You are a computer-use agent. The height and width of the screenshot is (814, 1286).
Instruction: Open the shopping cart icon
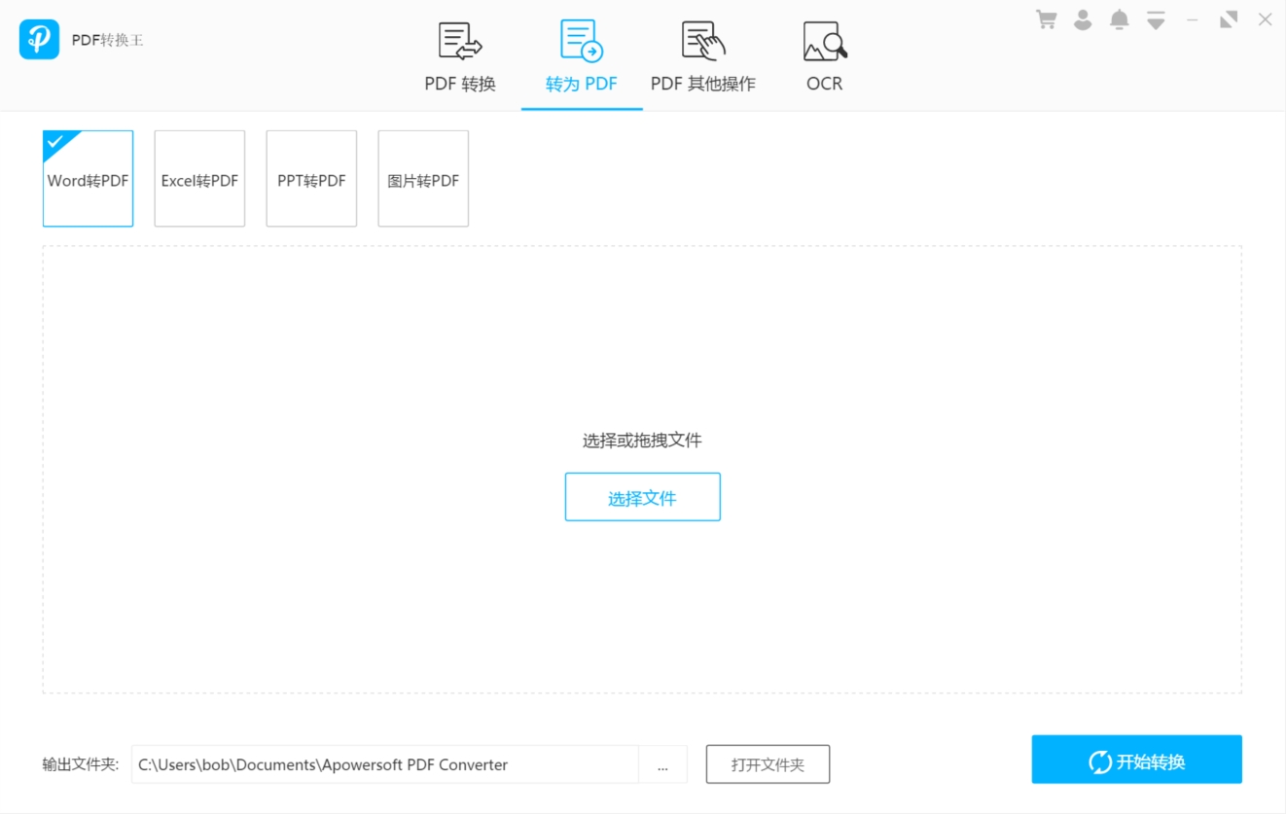coord(1047,19)
